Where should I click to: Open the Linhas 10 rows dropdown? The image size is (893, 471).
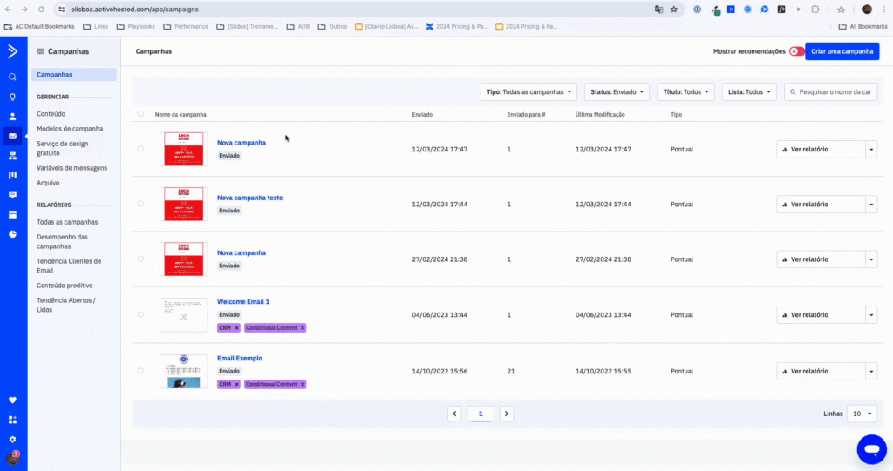[861, 414]
